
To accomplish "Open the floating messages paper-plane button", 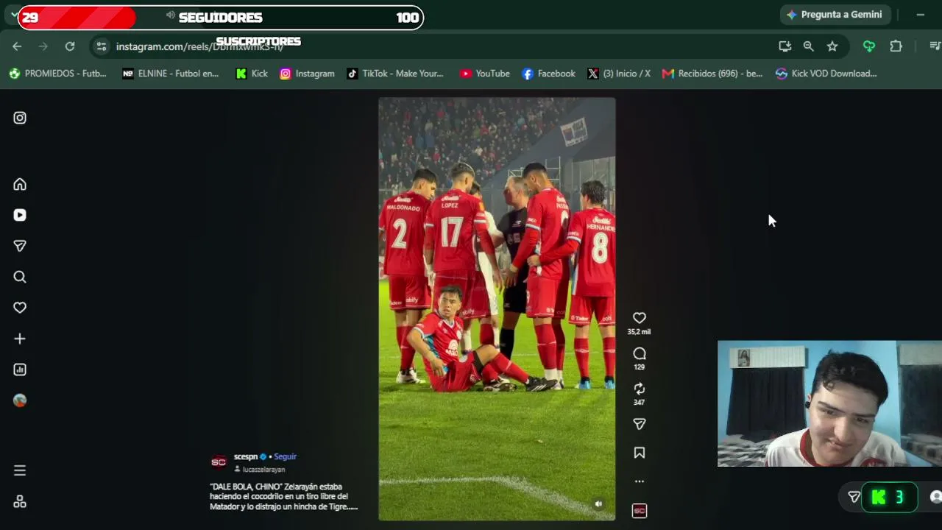I will (x=854, y=498).
